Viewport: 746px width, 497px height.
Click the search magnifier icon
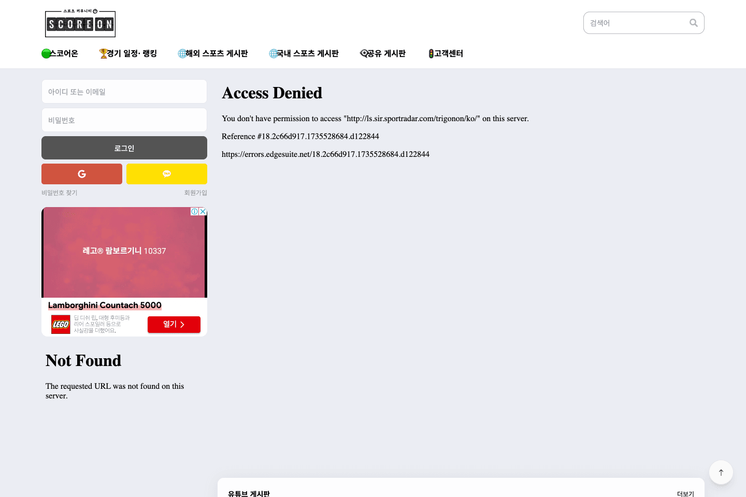[693, 23]
